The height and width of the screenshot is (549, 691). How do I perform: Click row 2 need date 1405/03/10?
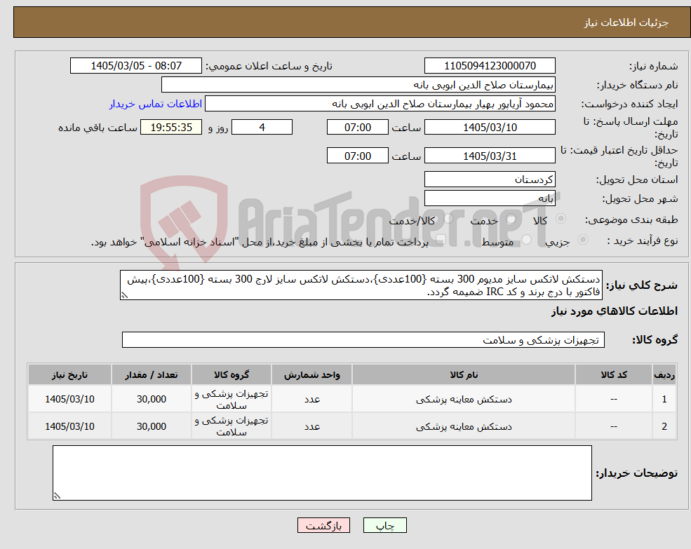pos(69,426)
